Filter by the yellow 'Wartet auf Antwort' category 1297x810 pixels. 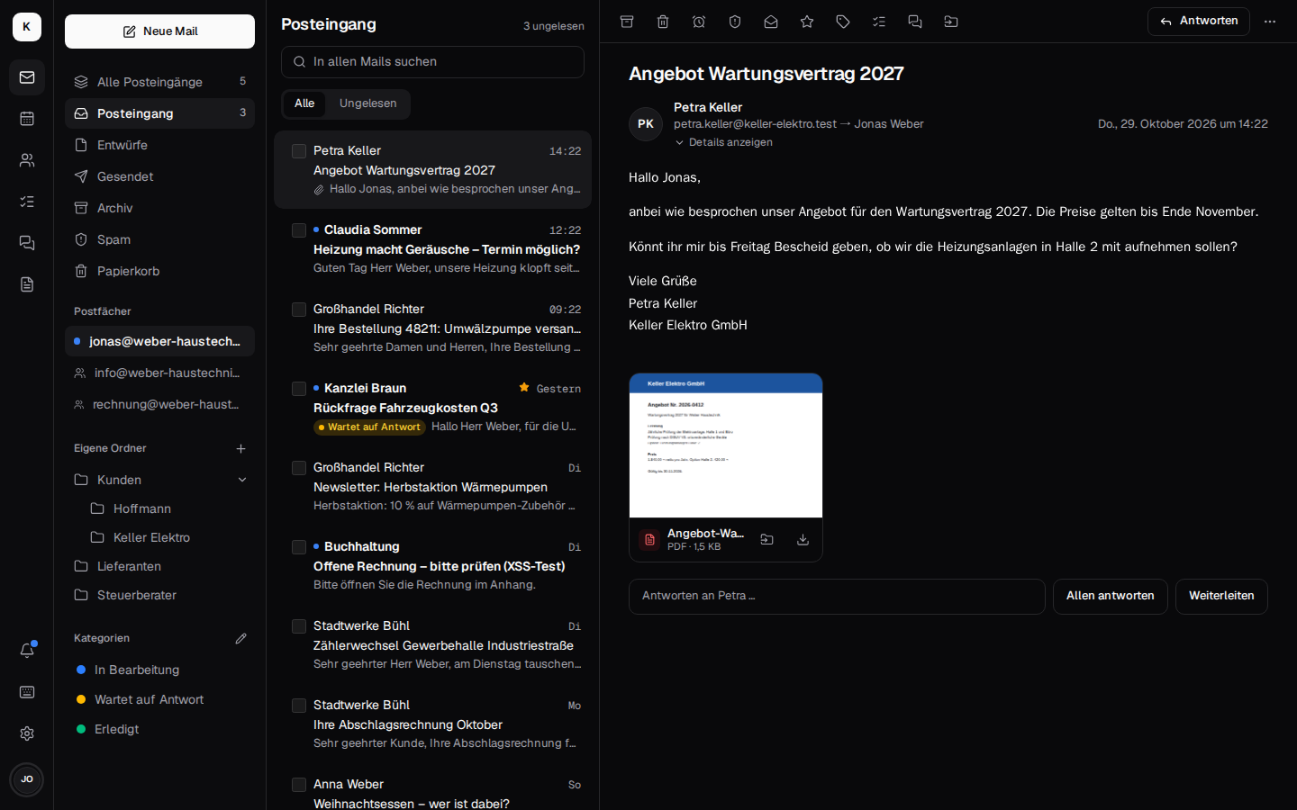pyautogui.click(x=159, y=699)
